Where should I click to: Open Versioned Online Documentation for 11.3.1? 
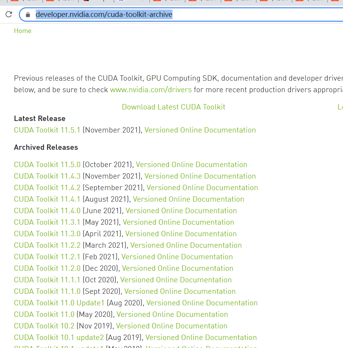(x=178, y=222)
